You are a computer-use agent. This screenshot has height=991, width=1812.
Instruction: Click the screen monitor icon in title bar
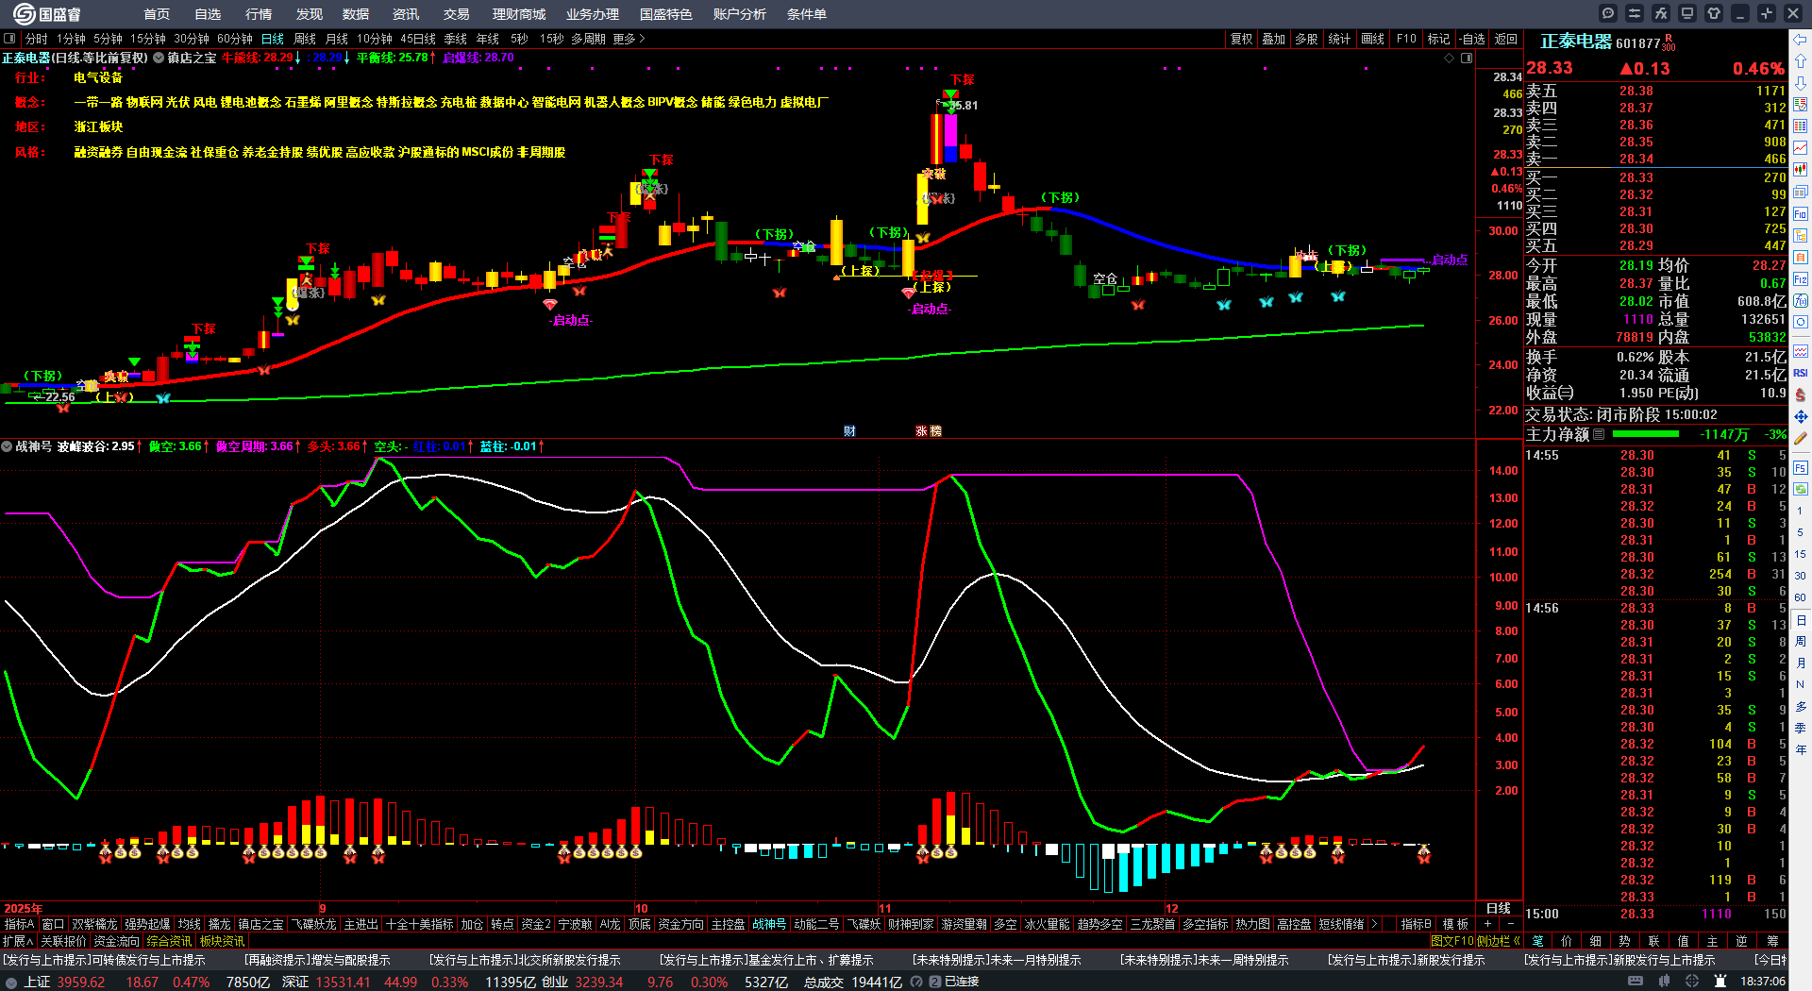coord(1687,13)
